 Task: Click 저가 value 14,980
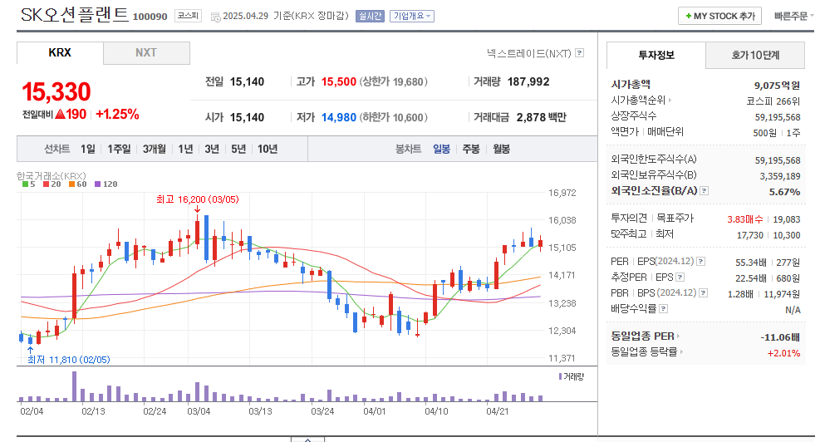(339, 117)
